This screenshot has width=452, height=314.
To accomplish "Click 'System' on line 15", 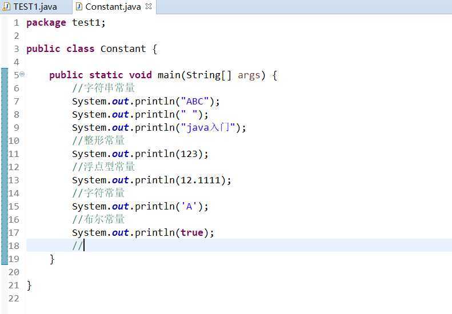I will click(x=89, y=207).
